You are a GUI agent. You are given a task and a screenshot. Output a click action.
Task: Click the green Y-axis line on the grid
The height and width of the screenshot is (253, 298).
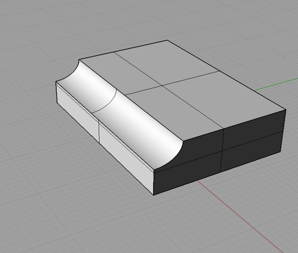[276, 84]
